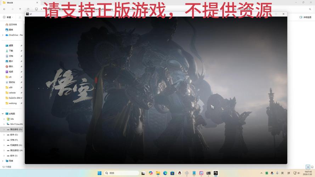Select the 软件 (E:) drive
The height and width of the screenshot is (177, 315).
12,135
